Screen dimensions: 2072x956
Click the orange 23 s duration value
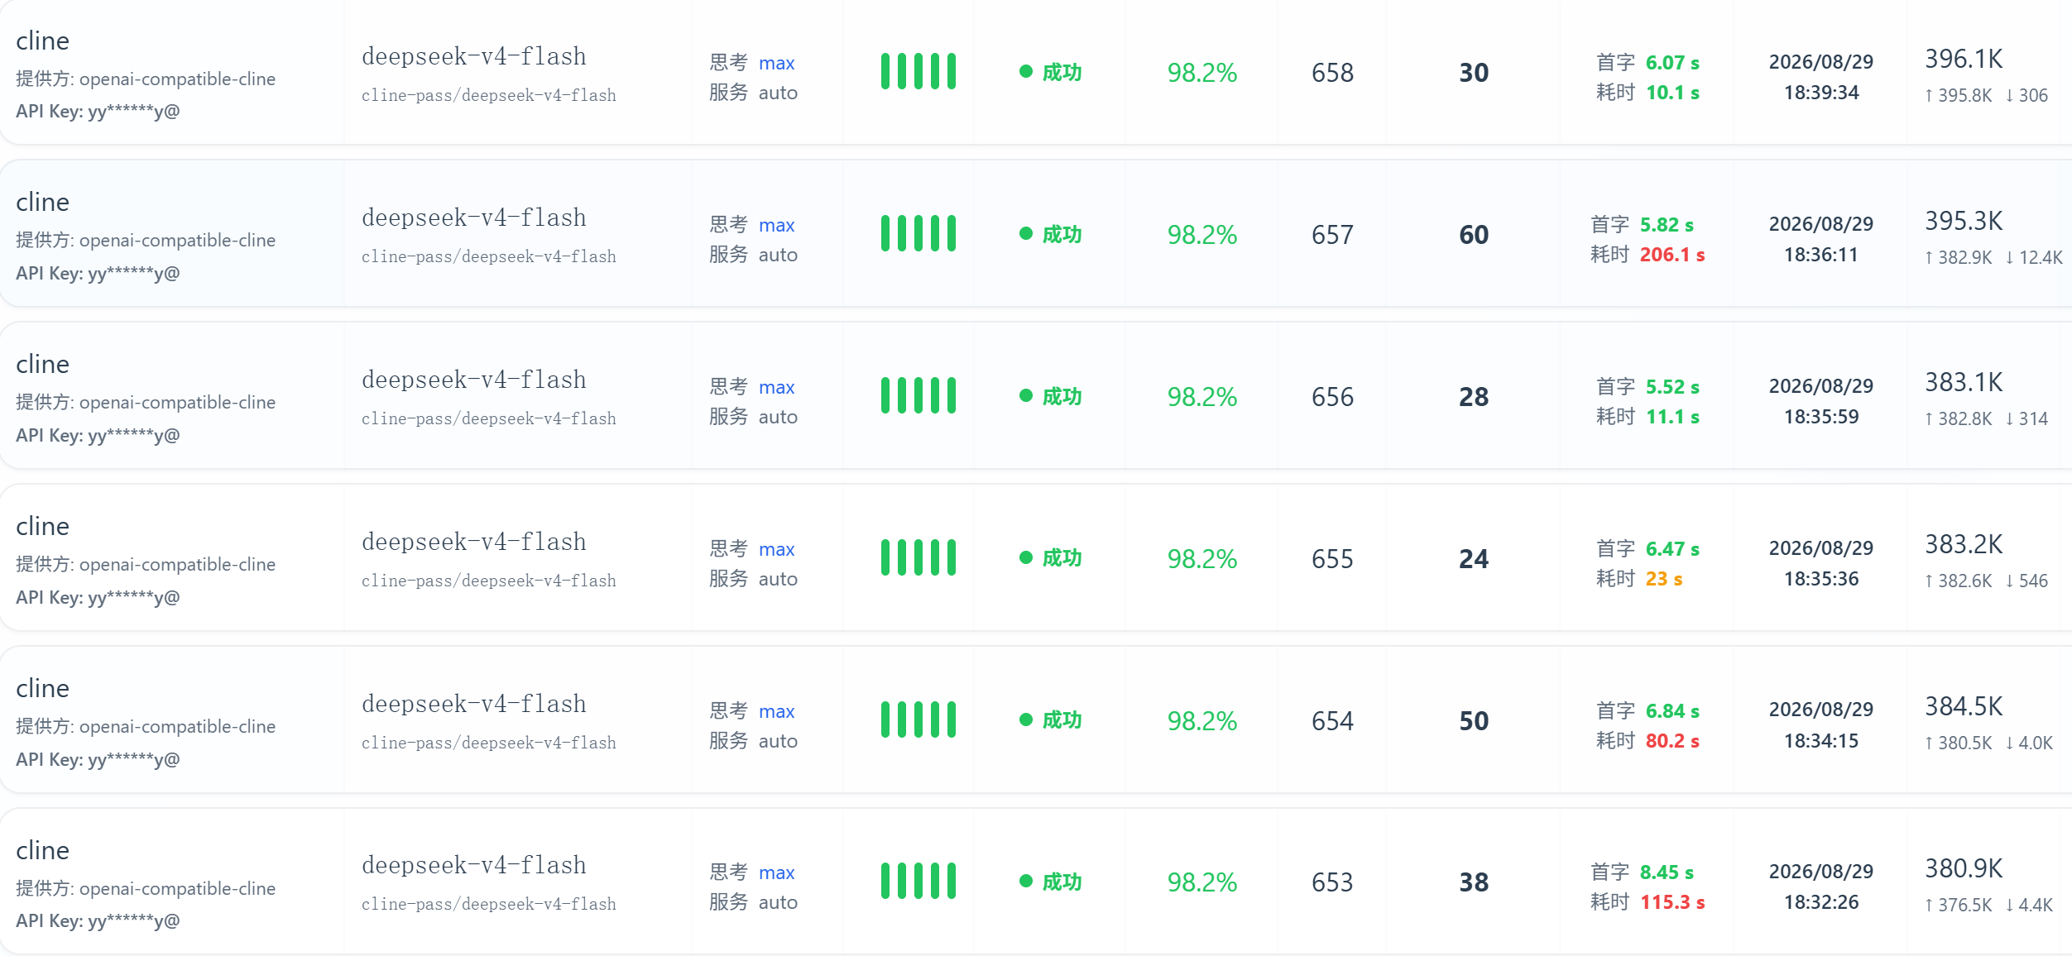tap(1664, 579)
